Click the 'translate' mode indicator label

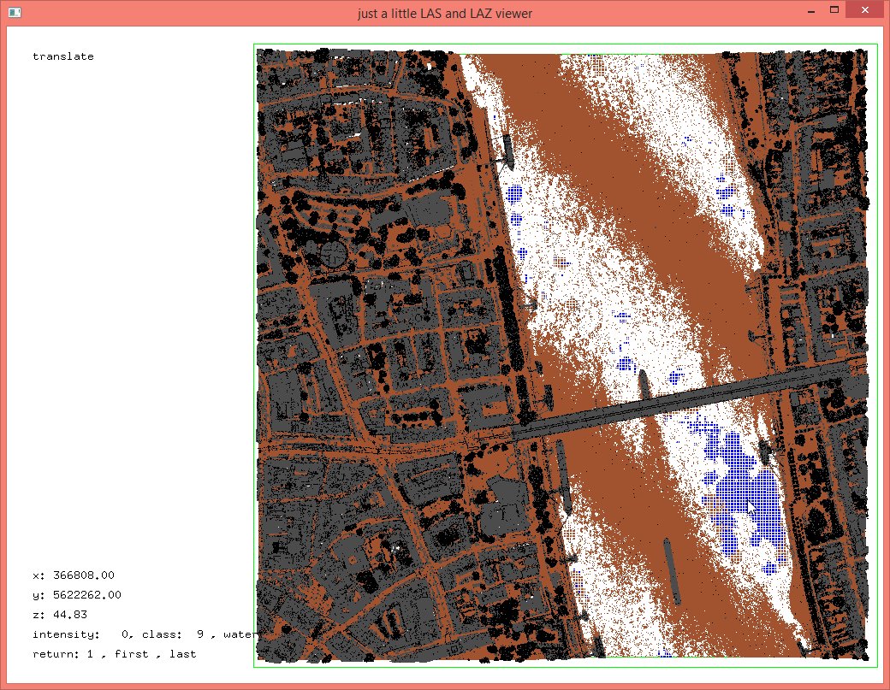[x=62, y=56]
